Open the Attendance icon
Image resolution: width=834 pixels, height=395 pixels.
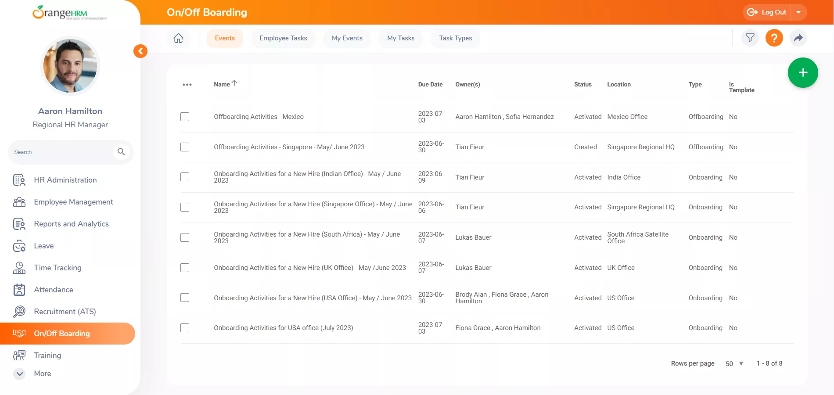[x=19, y=290]
